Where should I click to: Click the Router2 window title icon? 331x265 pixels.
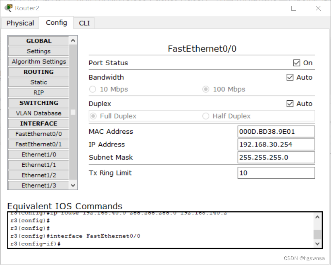(8, 8)
